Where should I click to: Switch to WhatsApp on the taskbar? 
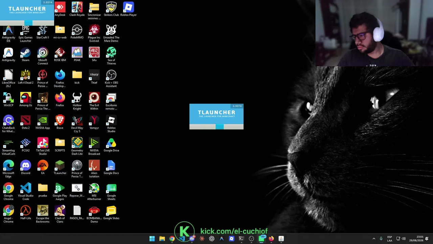pos(261,239)
